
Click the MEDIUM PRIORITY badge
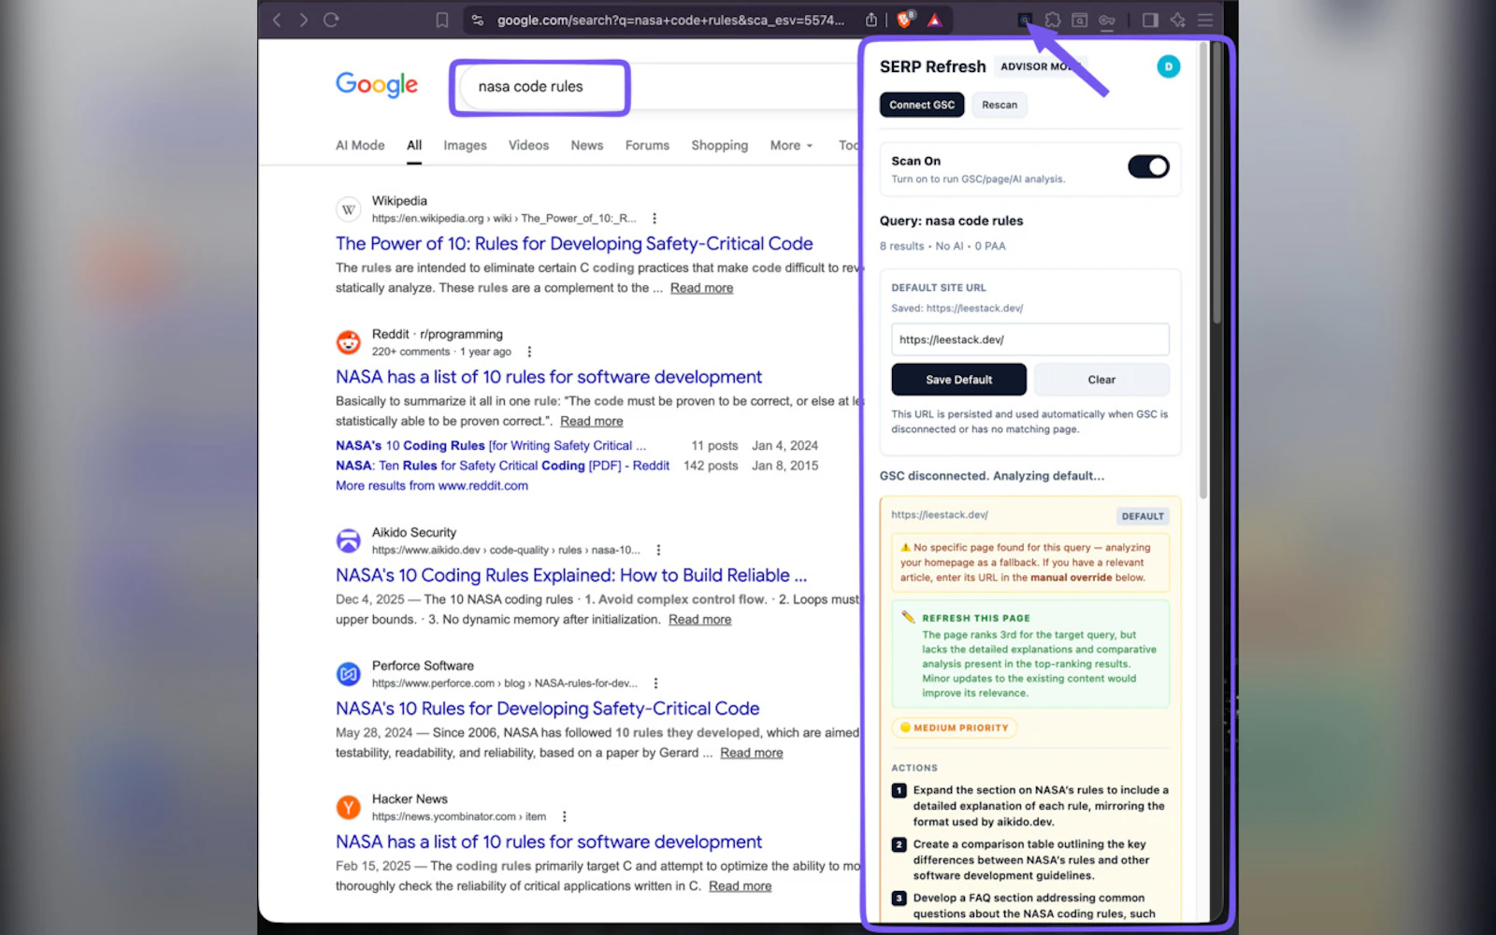tap(954, 727)
